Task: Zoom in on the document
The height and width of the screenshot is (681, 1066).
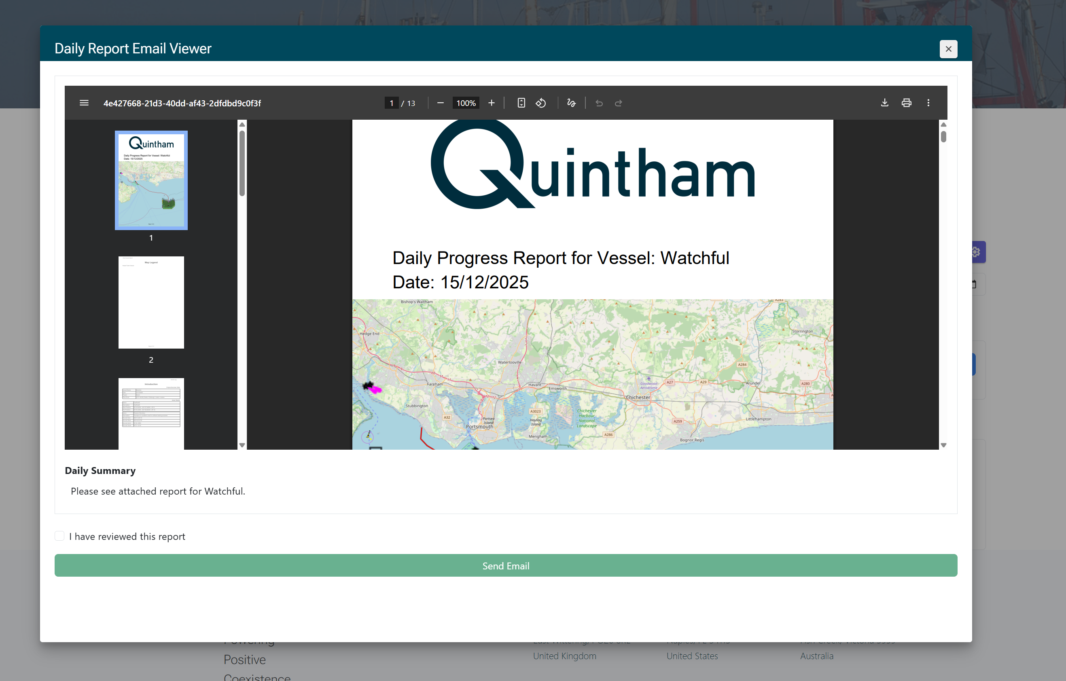Action: [492, 103]
